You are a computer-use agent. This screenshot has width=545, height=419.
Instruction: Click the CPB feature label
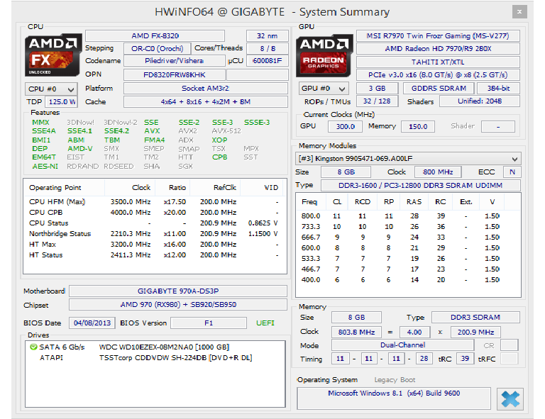[220, 157]
